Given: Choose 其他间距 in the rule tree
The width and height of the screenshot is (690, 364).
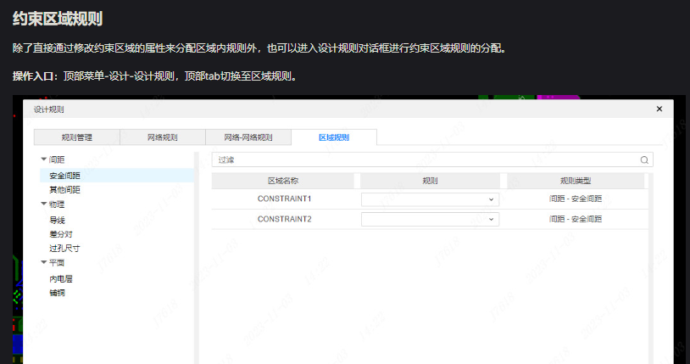Looking at the screenshot, I should [65, 189].
